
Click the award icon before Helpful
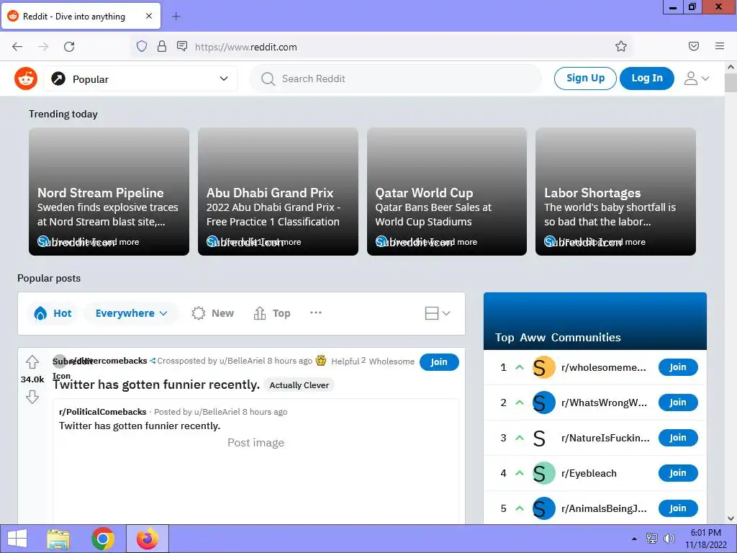pyautogui.click(x=321, y=361)
